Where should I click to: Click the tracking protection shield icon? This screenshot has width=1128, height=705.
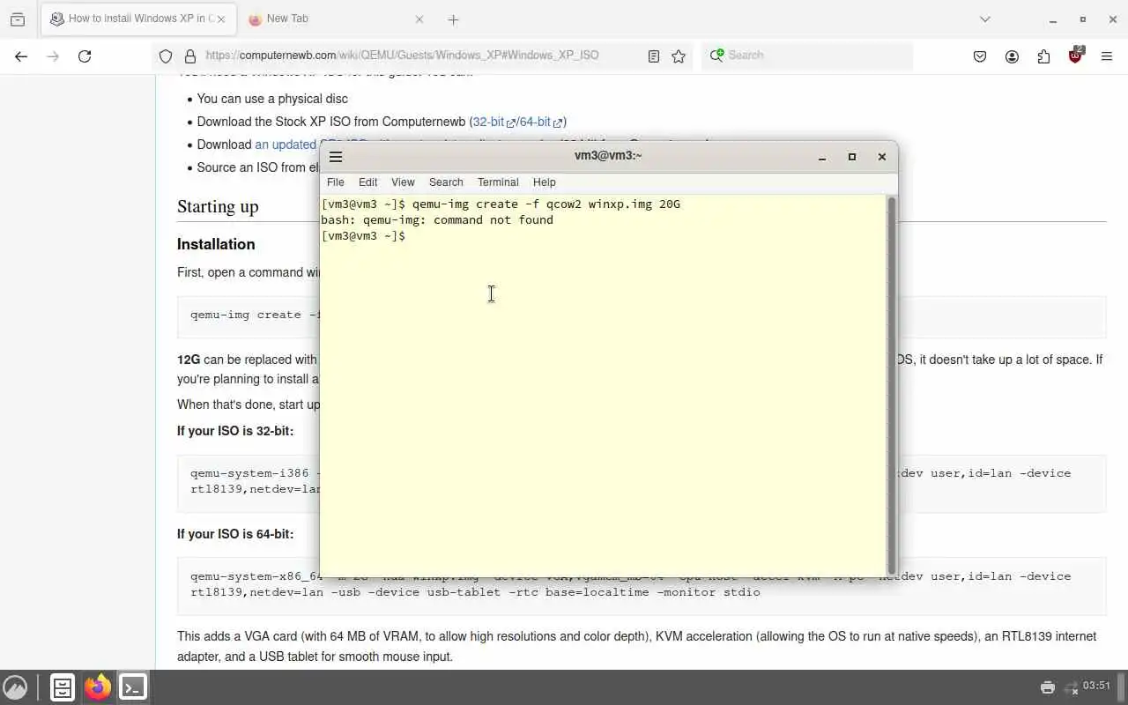(166, 56)
